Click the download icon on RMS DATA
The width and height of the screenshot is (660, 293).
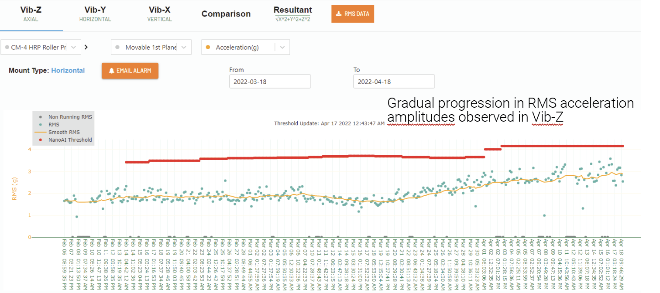click(x=338, y=14)
